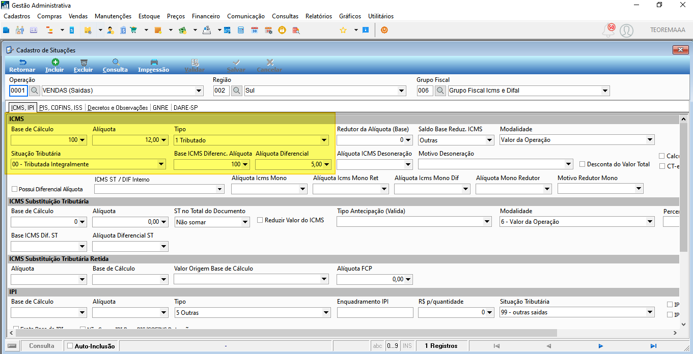
Task: Check Reduzir Valor do ICMS
Action: [x=260, y=220]
